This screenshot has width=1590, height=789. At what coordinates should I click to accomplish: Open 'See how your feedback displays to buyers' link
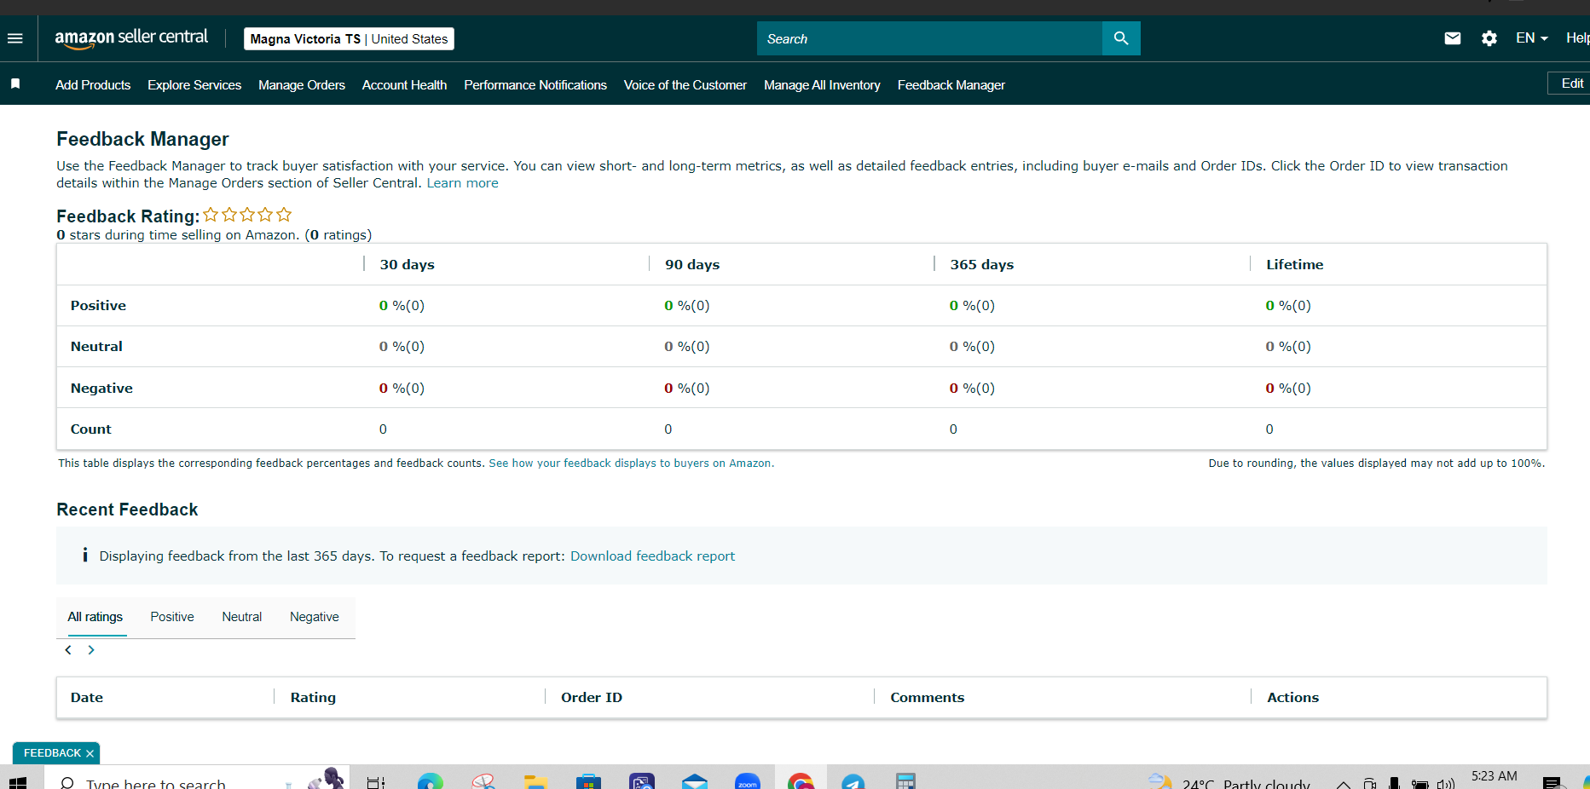click(632, 464)
